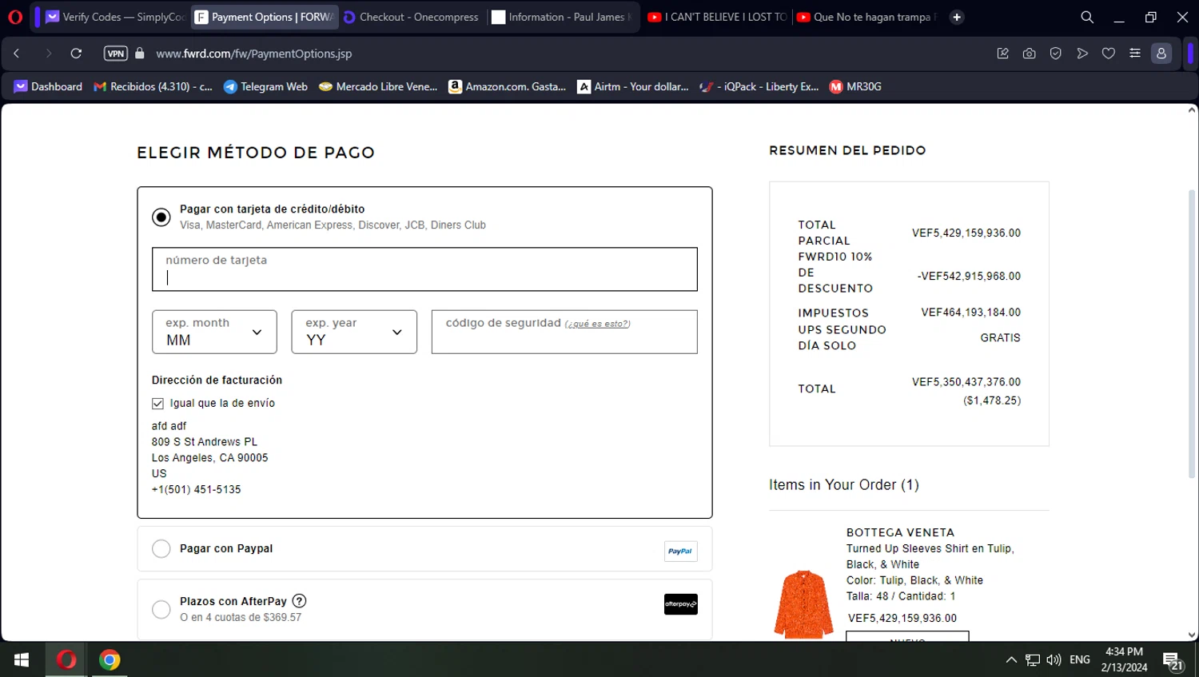Go forward with the browser forward arrow
The height and width of the screenshot is (677, 1199).
pos(48,54)
